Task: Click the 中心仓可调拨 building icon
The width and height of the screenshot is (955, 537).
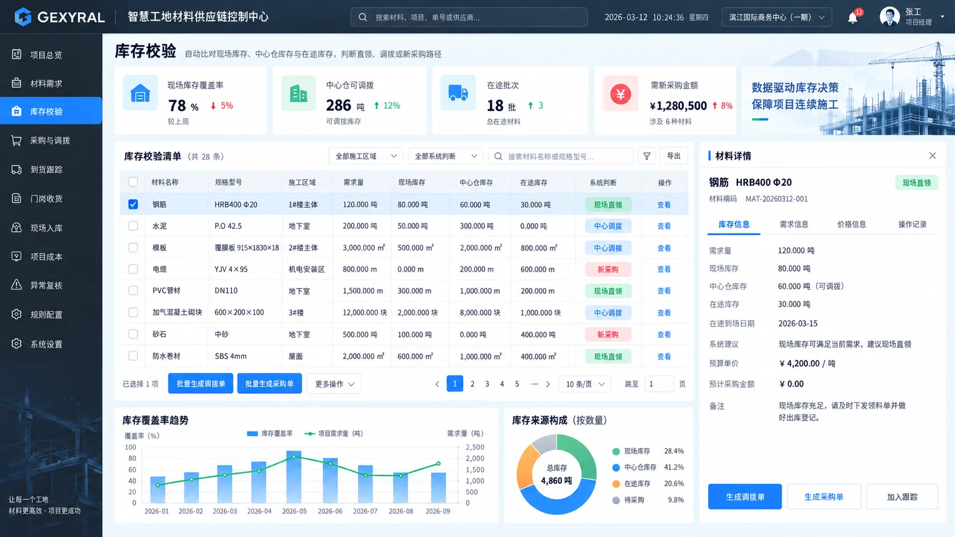Action: coord(299,93)
